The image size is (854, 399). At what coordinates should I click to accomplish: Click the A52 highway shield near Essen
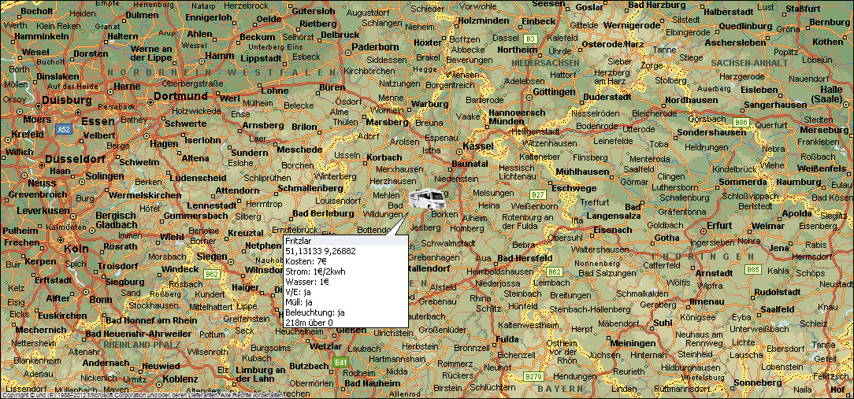pyautogui.click(x=64, y=128)
